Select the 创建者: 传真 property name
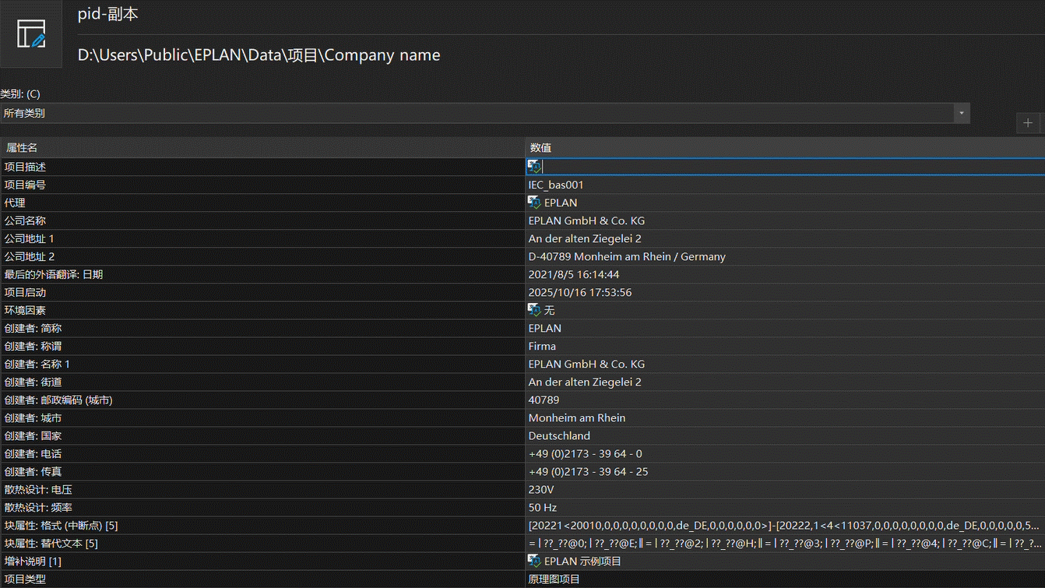 pos(33,471)
